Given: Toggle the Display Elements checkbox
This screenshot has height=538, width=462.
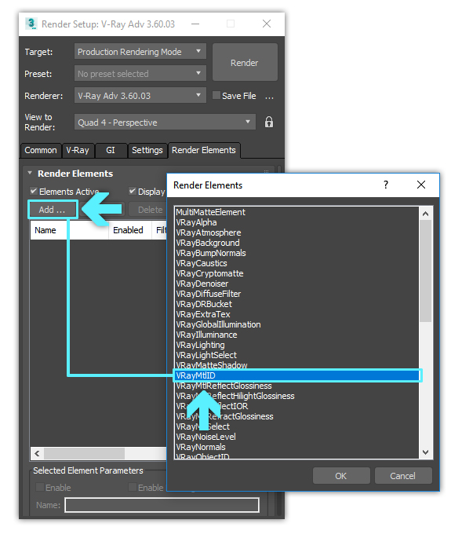Looking at the screenshot, I should click(133, 191).
